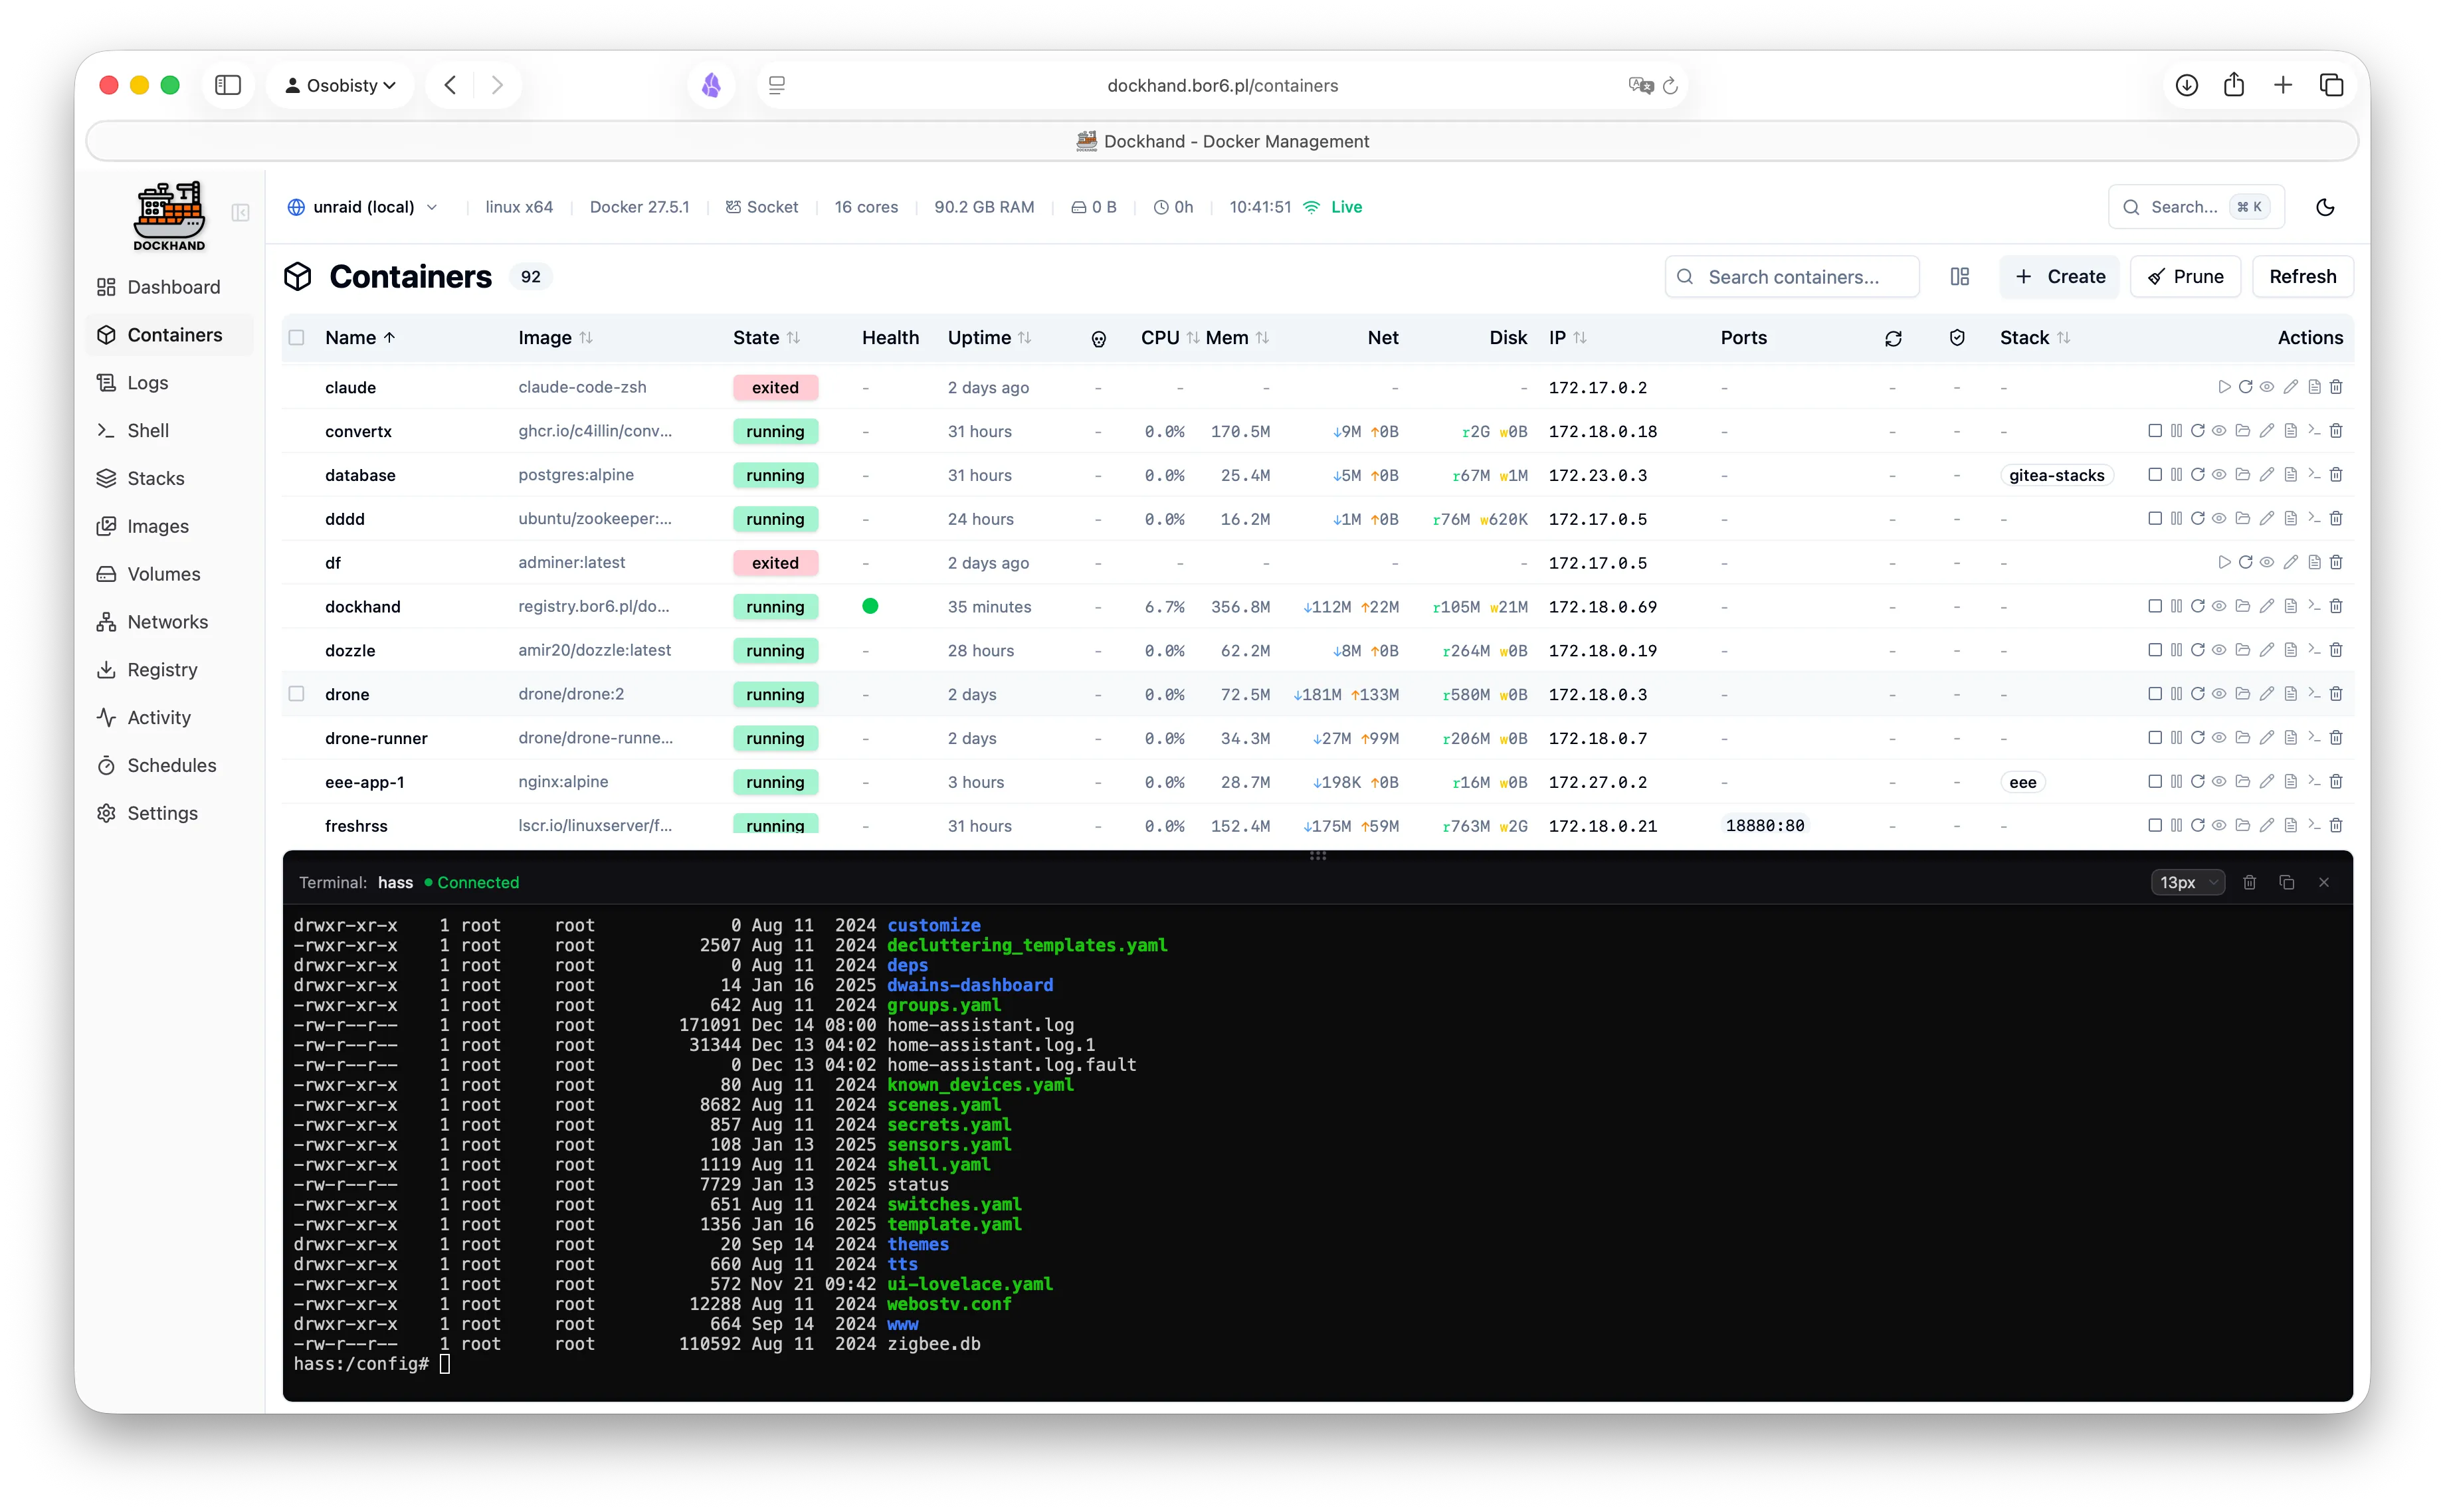Stop the dockhand container using square icon

coord(2155,606)
